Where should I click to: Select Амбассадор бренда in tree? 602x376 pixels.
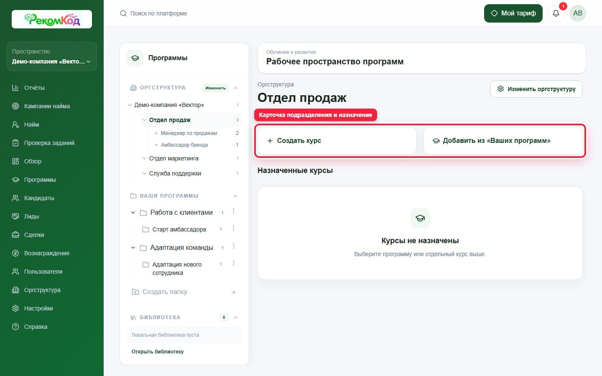coord(184,145)
